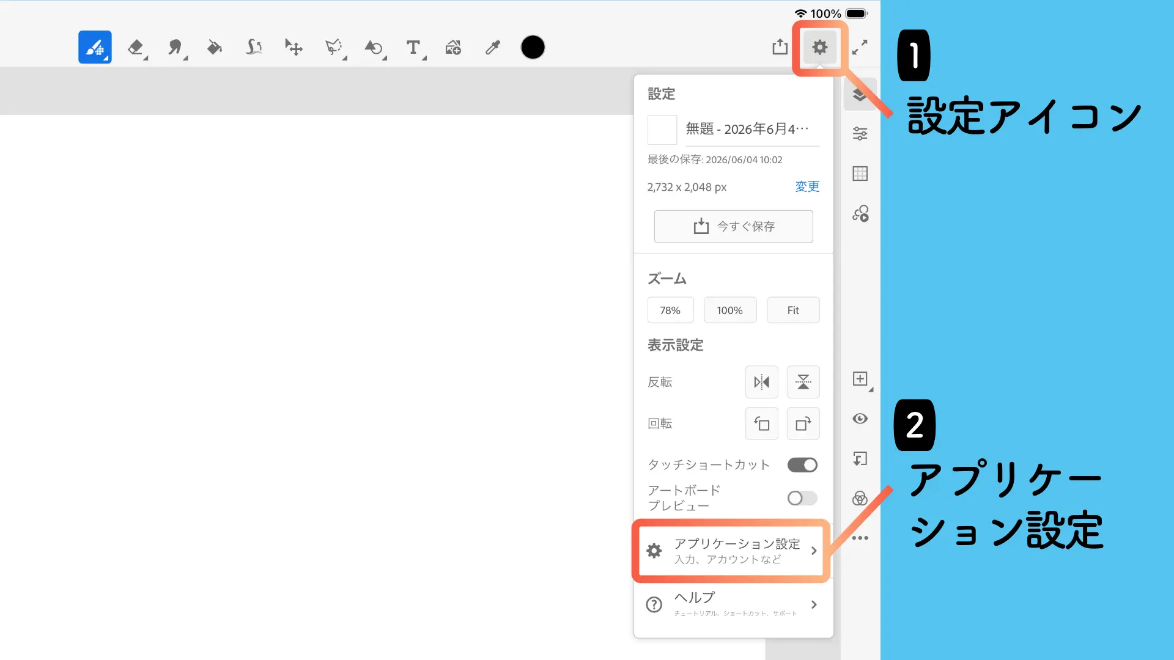Close settings via gear icon

coord(819,47)
